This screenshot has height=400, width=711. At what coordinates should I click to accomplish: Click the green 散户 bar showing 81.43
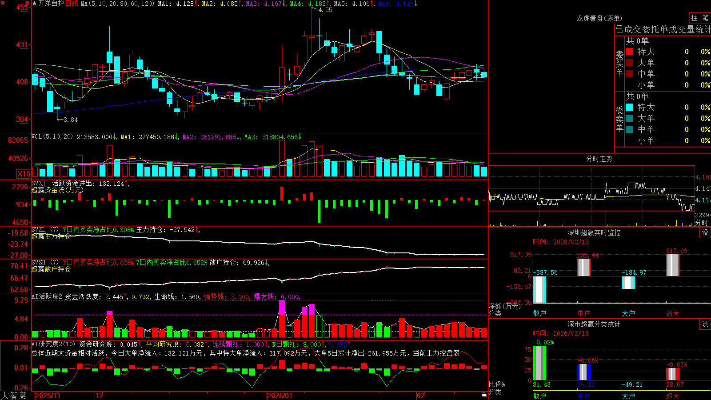coord(539,363)
